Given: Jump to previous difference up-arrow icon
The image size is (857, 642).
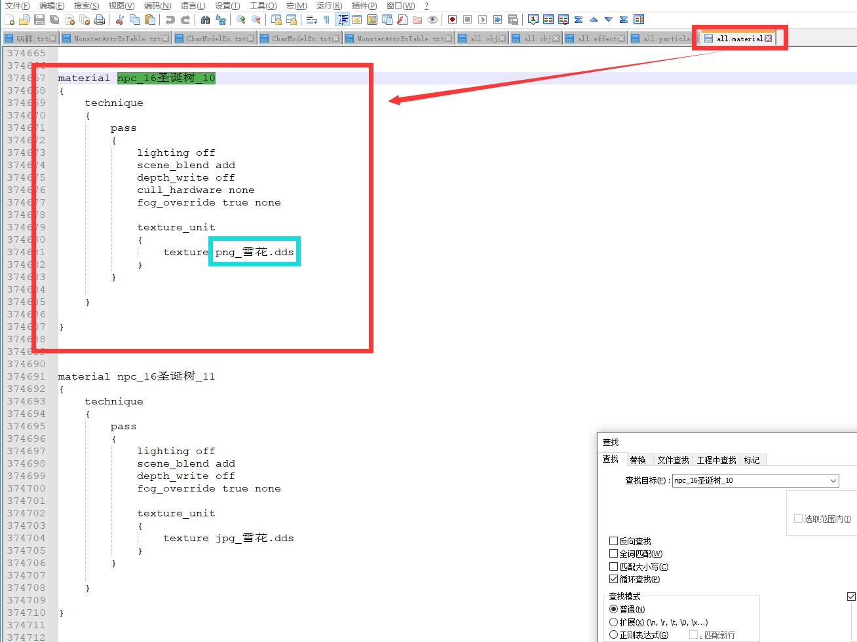Looking at the screenshot, I should [x=594, y=20].
